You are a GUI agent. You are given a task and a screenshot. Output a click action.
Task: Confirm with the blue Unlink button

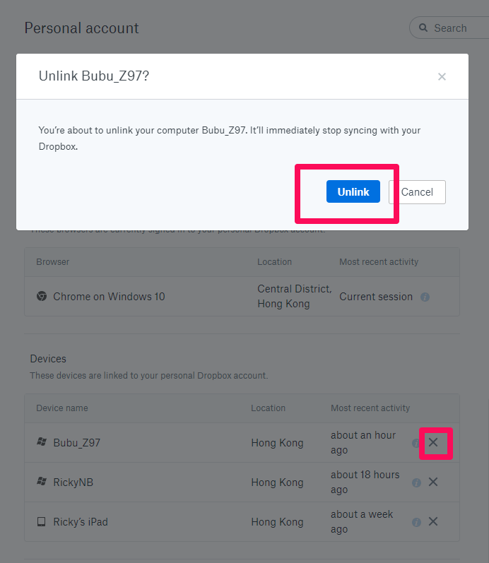[353, 191]
